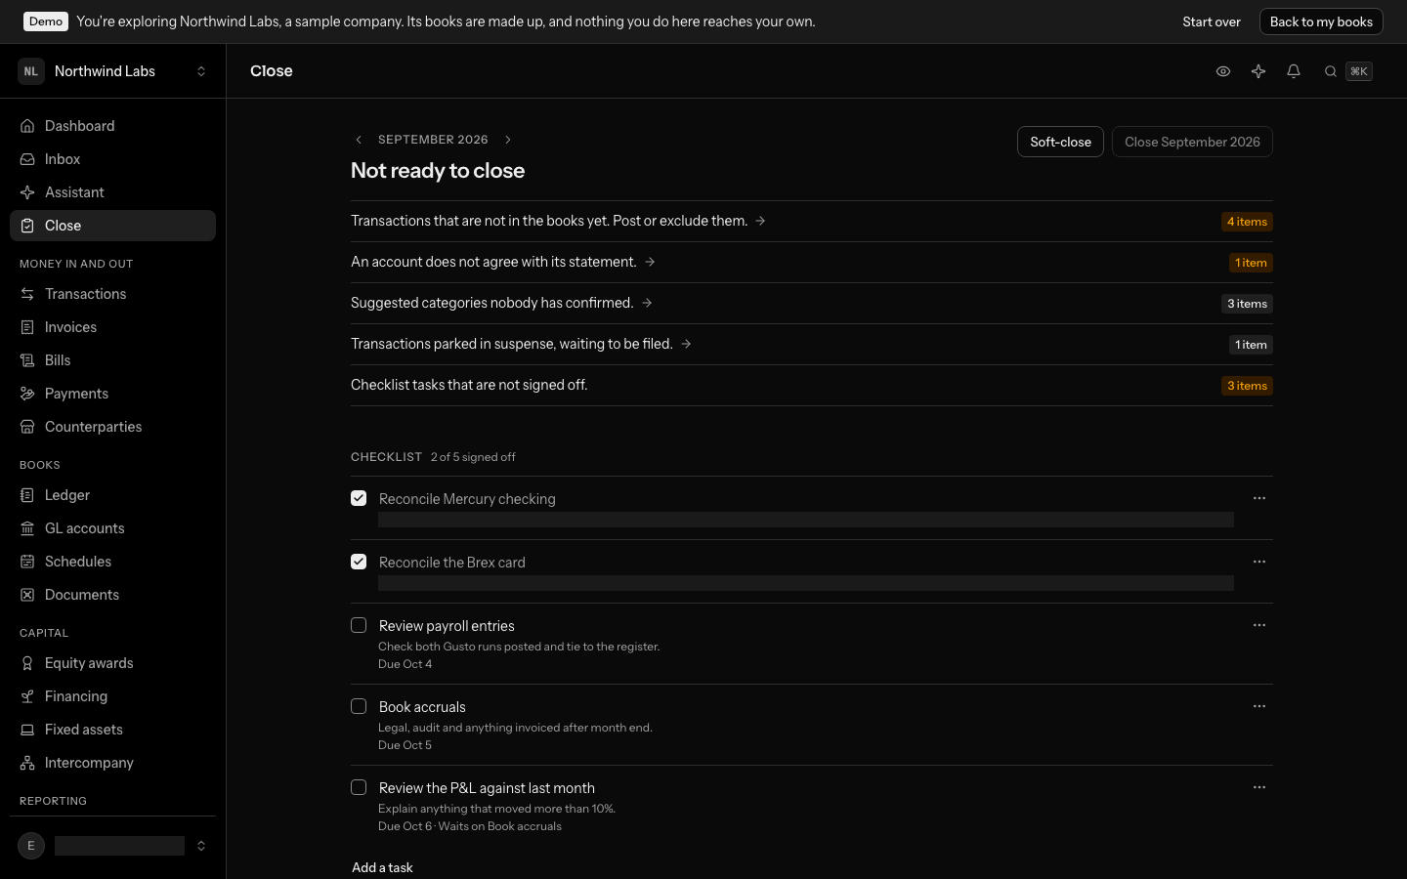Go to previous month with left chevron
Image resolution: width=1407 pixels, height=879 pixels.
coord(359,140)
